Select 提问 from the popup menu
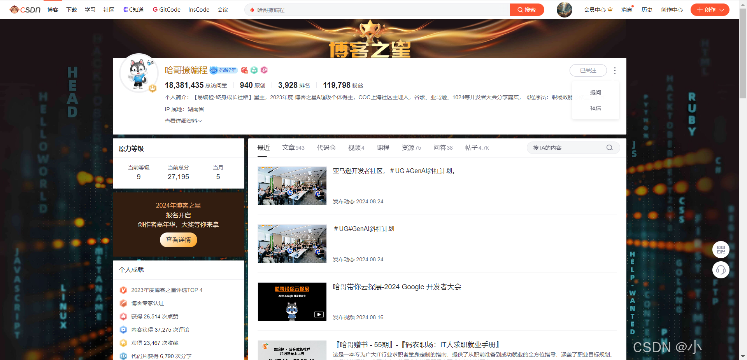This screenshot has width=747, height=360. pos(595,93)
